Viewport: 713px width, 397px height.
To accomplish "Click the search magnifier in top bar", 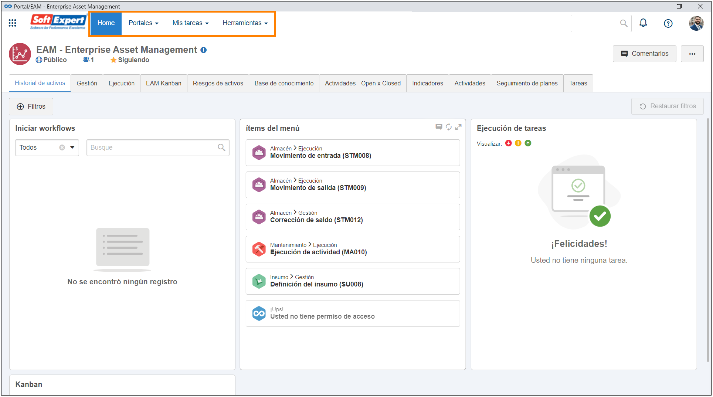I will coord(624,23).
